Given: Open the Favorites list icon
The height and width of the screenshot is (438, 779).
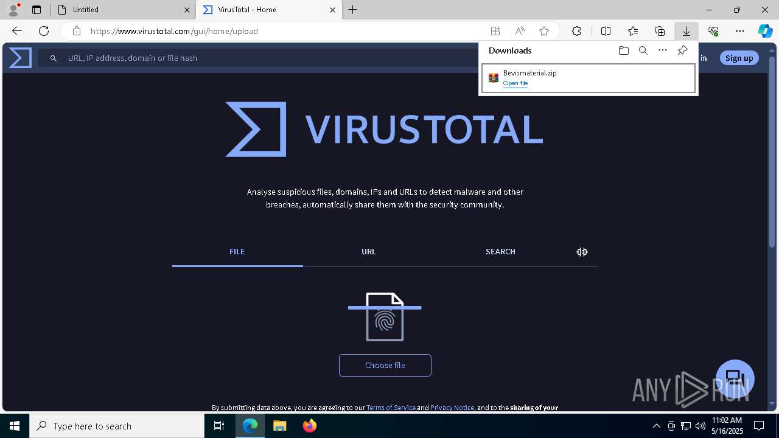Looking at the screenshot, I should 633,31.
